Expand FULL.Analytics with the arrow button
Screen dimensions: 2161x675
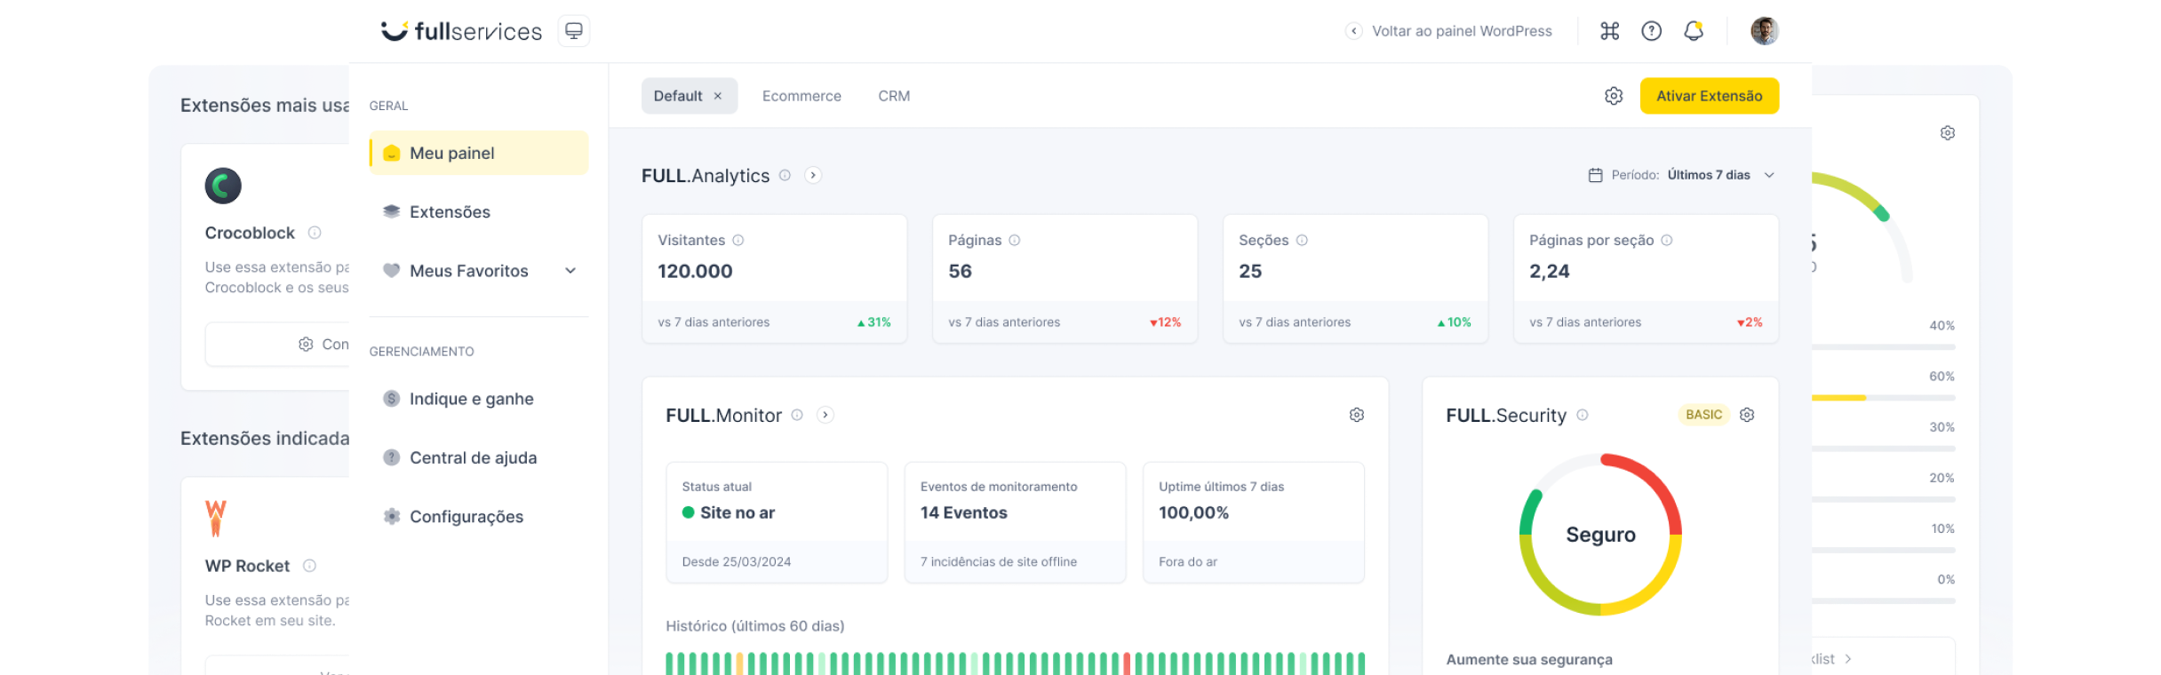tap(813, 175)
